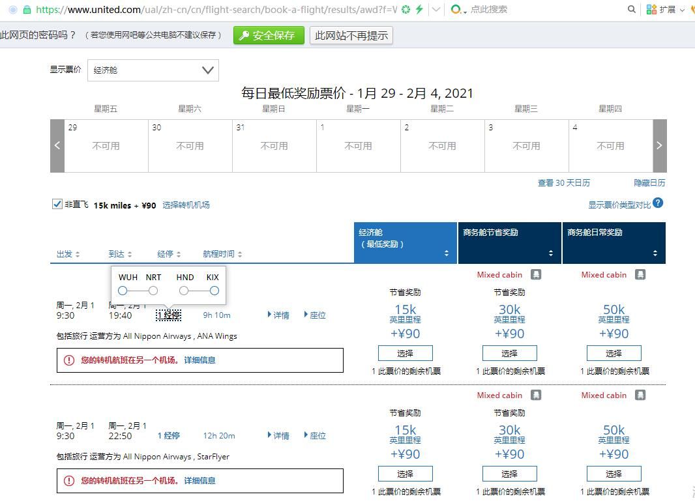The width and height of the screenshot is (695, 503).
Task: Select 15k economy fare for 19:40 flight
Action: point(405,353)
